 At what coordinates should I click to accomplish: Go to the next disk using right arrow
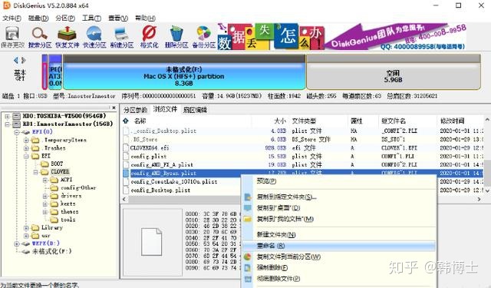[24, 60]
